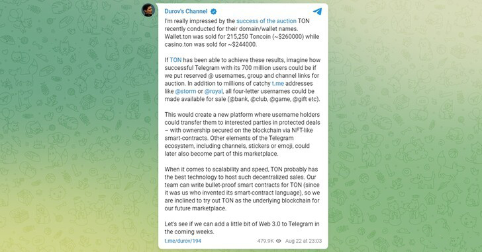The width and height of the screenshot is (482, 252).
Task: Click the 'Wallet.ton was sold' sentence
Action: tap(242, 41)
